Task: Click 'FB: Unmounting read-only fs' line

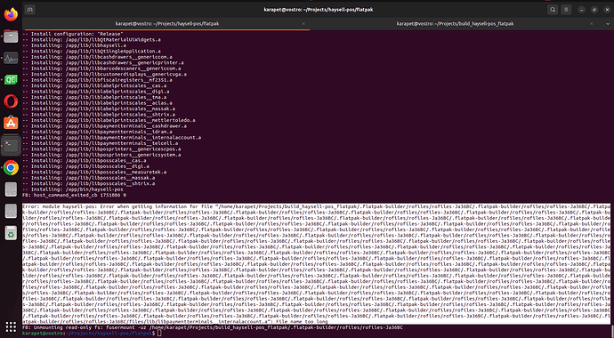Action: (x=213, y=327)
